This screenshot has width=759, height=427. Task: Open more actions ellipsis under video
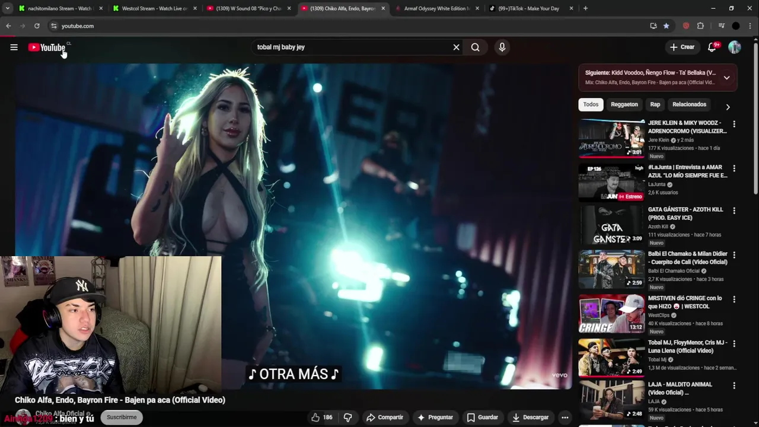point(565,418)
